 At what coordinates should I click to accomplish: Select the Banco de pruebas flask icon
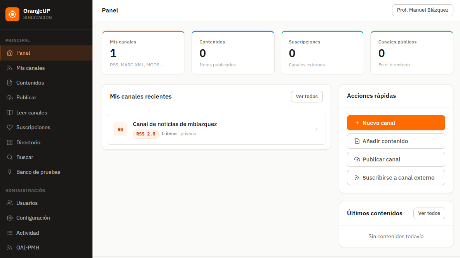pos(9,172)
